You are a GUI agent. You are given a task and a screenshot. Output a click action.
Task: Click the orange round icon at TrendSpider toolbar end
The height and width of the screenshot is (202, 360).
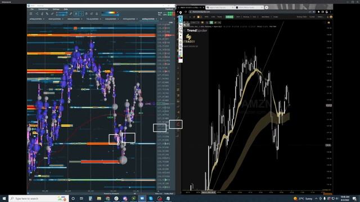click(331, 17)
